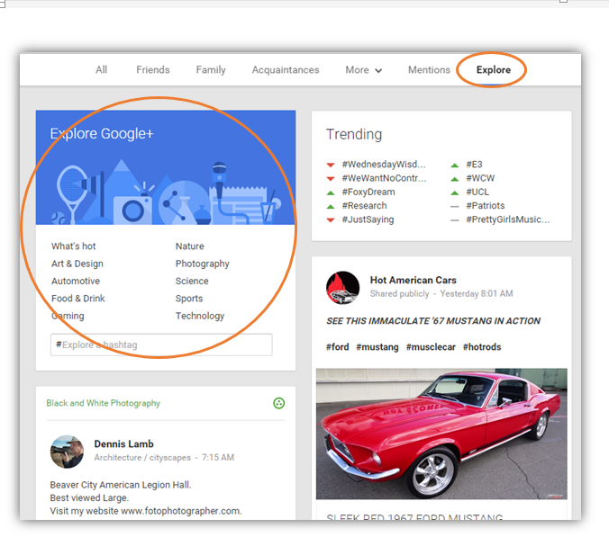Image resolution: width=609 pixels, height=537 pixels.
Task: Browse the Food & Drink category
Action: [78, 299]
